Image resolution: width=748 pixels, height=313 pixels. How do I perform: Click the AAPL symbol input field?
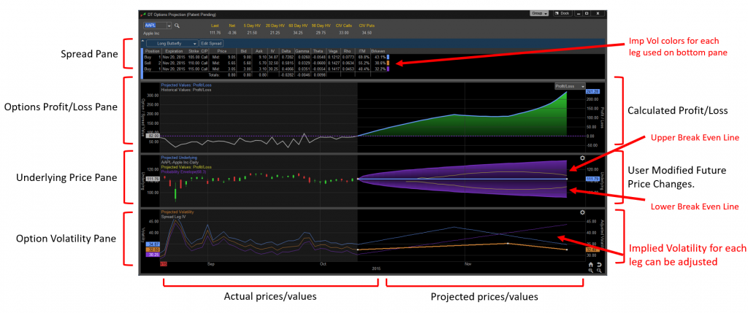coord(153,26)
